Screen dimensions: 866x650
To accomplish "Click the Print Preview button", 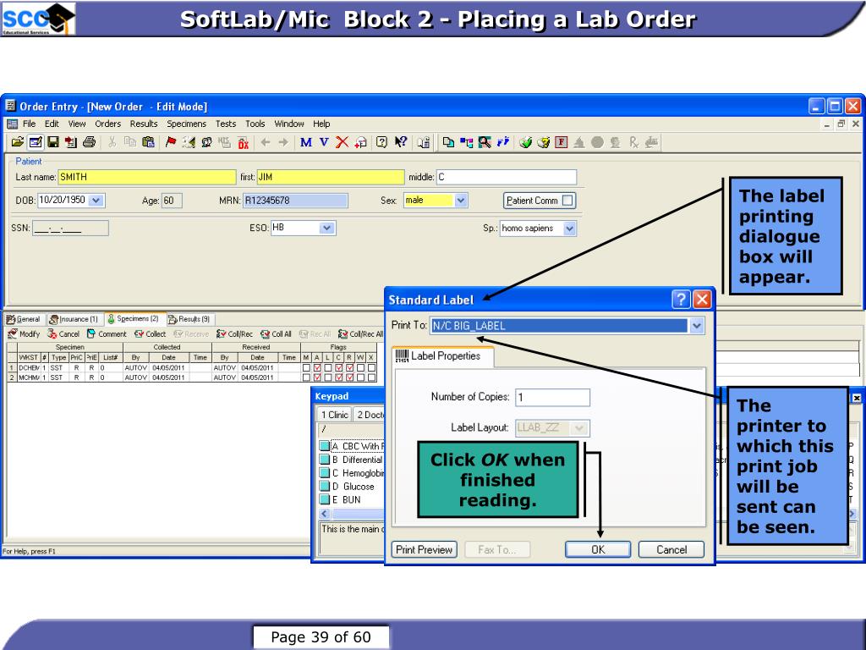I will (425, 549).
